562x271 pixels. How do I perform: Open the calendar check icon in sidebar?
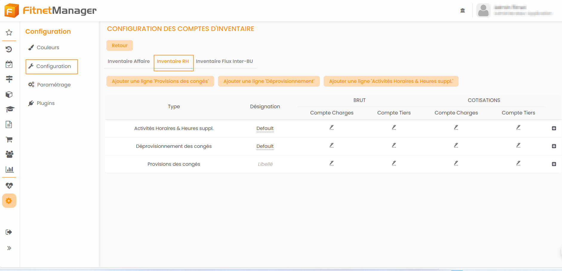point(9,64)
